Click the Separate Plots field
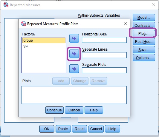 pos(104,70)
